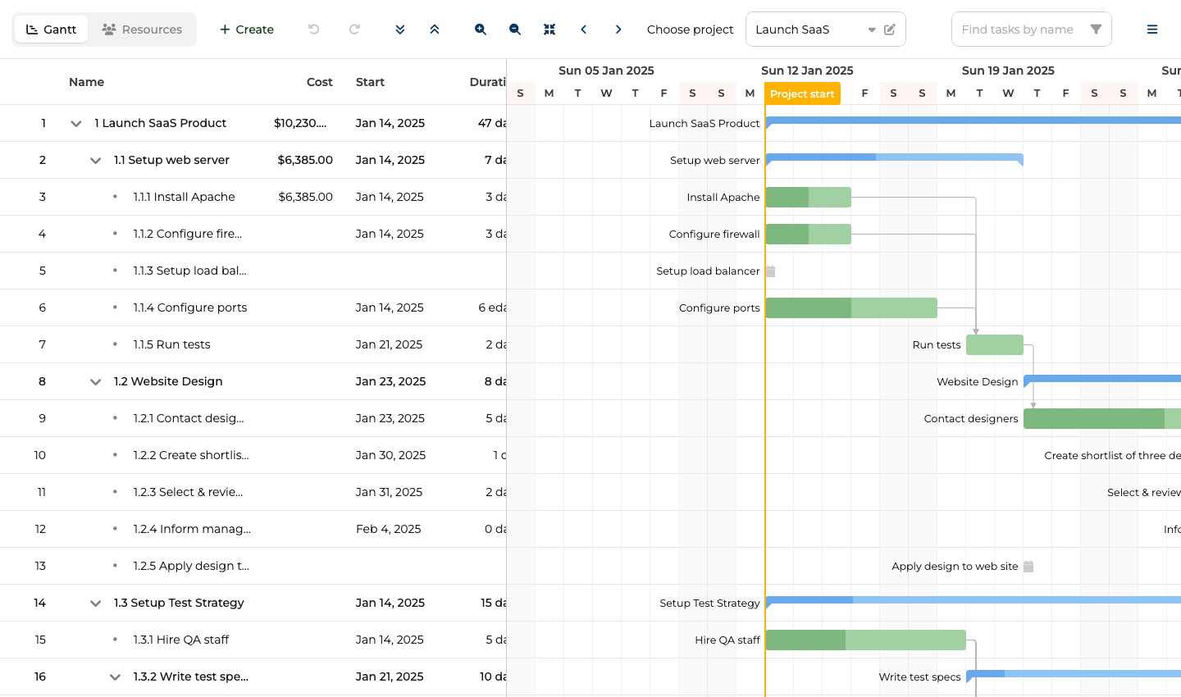Screen dimensions: 1181x697
Task: Click calendar icon beside Setup load balancer
Action: pos(770,271)
